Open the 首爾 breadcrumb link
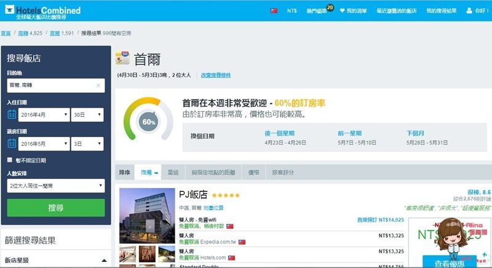492x268 pixels. click(55, 33)
